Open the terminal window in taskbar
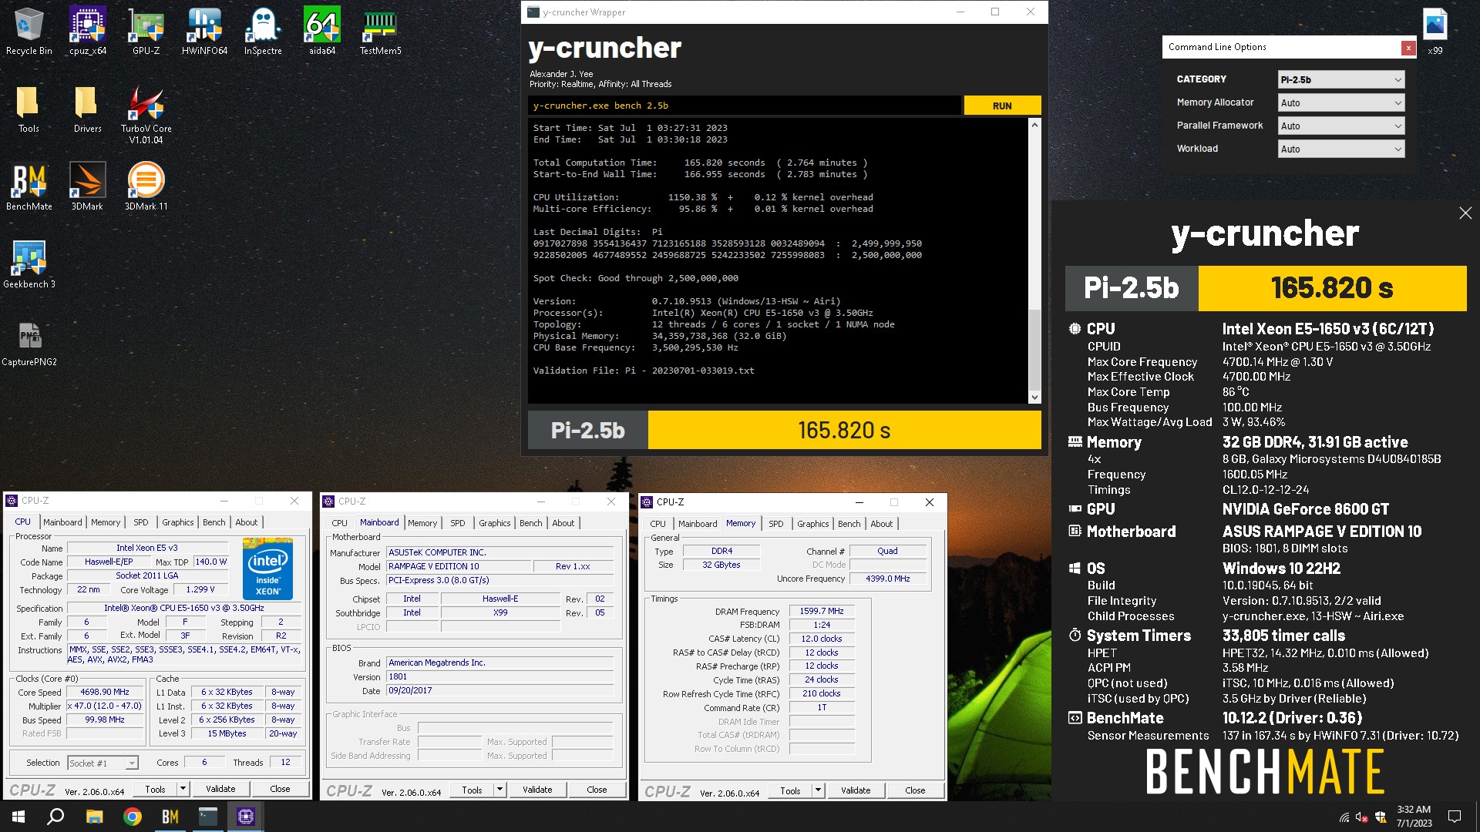This screenshot has width=1480, height=832. pyautogui.click(x=208, y=817)
